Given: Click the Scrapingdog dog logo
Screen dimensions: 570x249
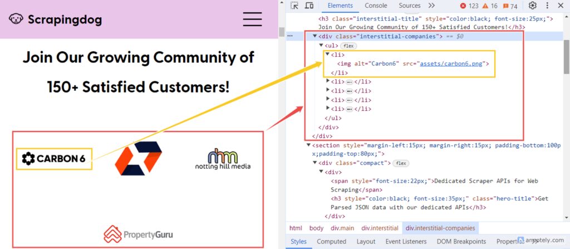Looking at the screenshot, I should click(x=16, y=19).
